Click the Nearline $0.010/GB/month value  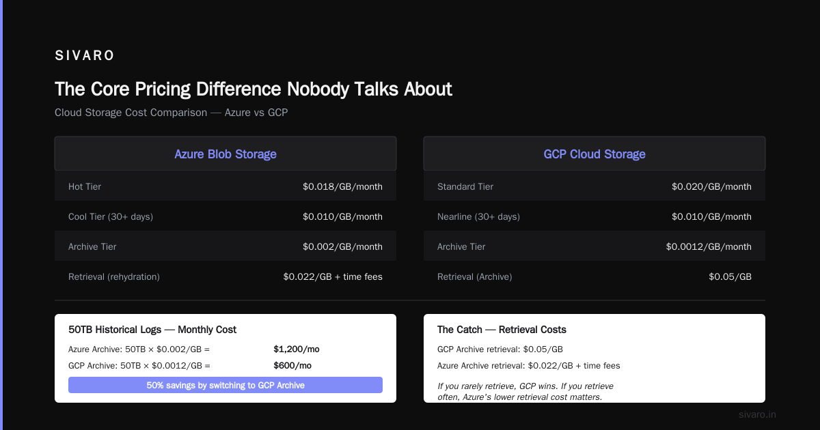(711, 216)
